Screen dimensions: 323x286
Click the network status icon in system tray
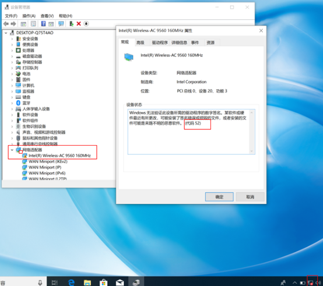coord(311,283)
